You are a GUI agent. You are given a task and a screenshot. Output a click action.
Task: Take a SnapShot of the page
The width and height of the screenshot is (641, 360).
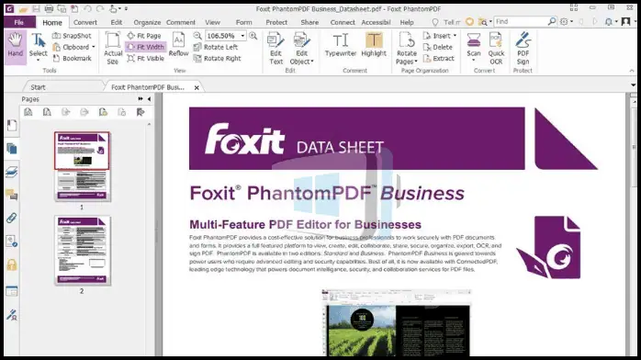72,36
